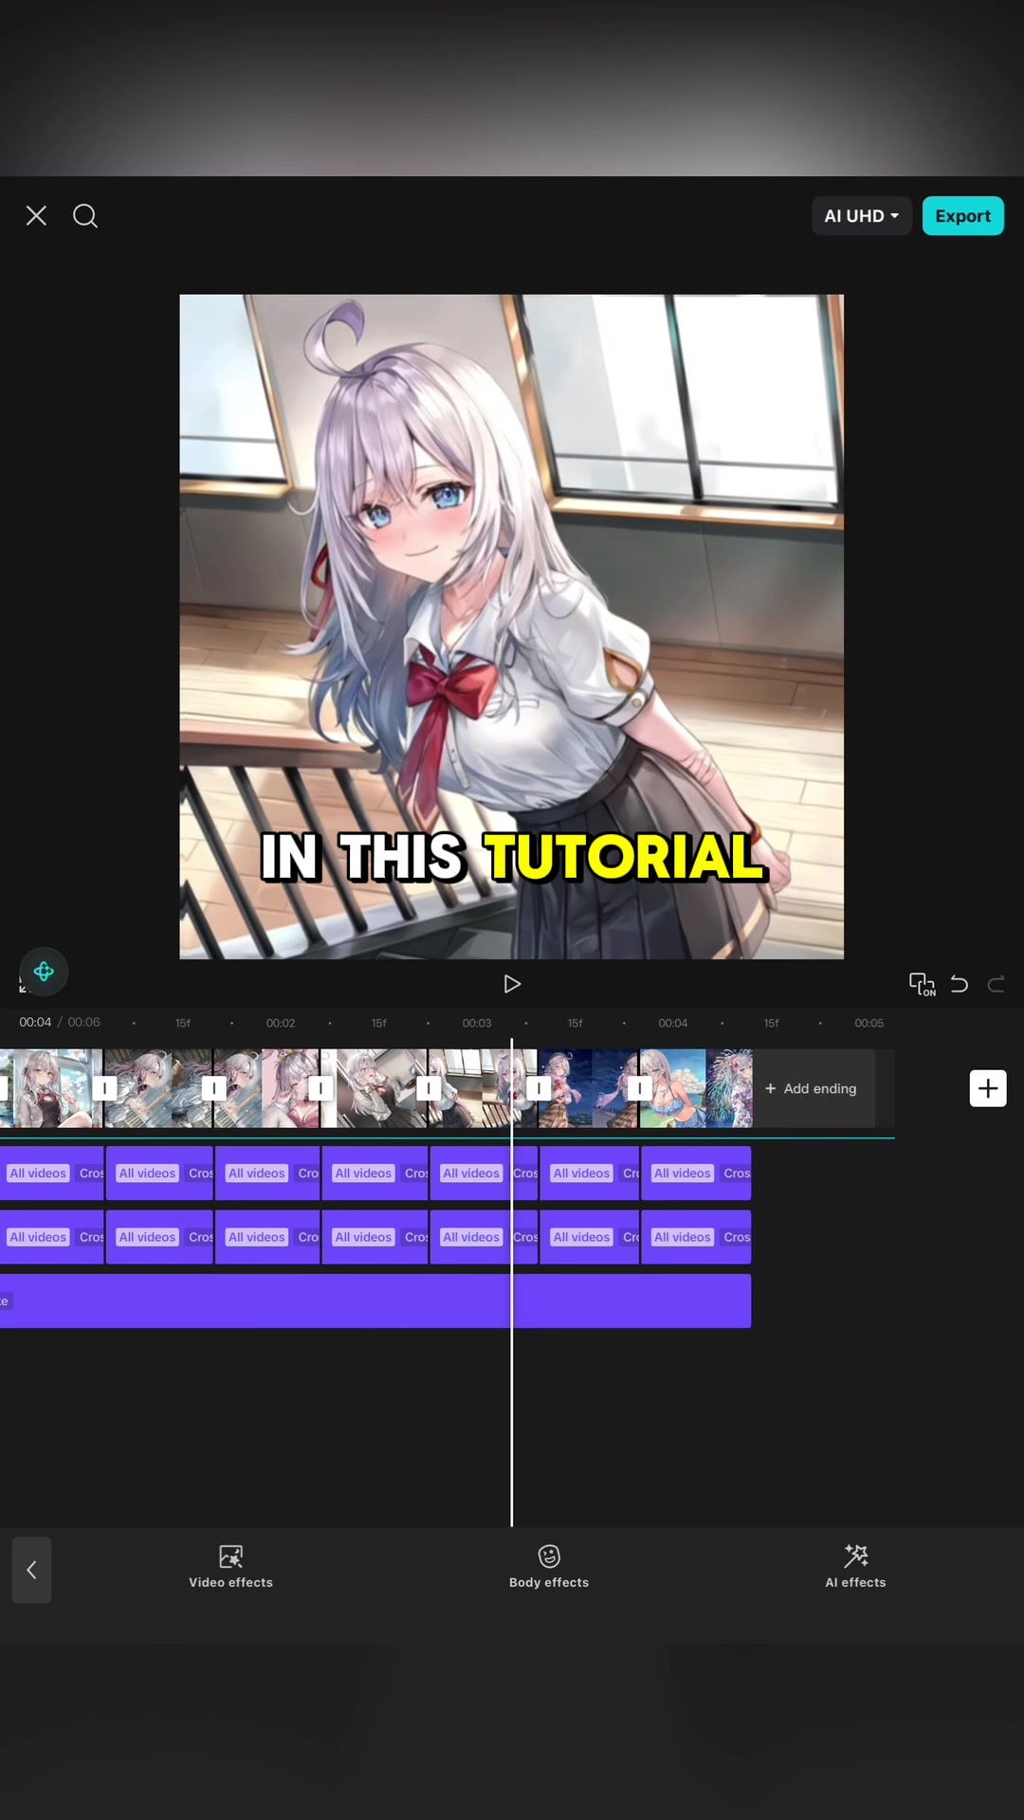Go back with the left chevron button
Image resolution: width=1024 pixels, height=1820 pixels.
31,1570
